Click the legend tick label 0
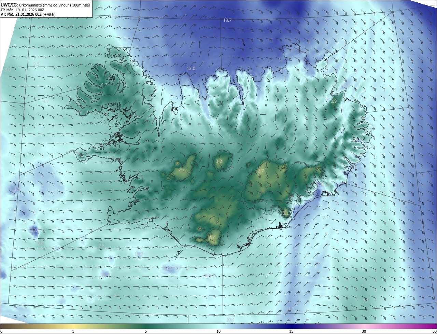This screenshot has height=334, width=437. click(x=1, y=331)
